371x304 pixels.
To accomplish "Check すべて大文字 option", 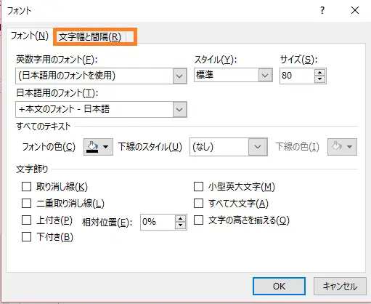I will [x=198, y=204].
